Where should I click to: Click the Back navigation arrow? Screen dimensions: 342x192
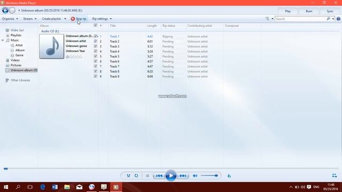point(5,10)
